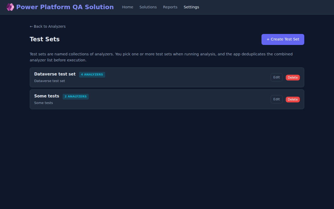Open the Solutions nav item

pos(148,7)
